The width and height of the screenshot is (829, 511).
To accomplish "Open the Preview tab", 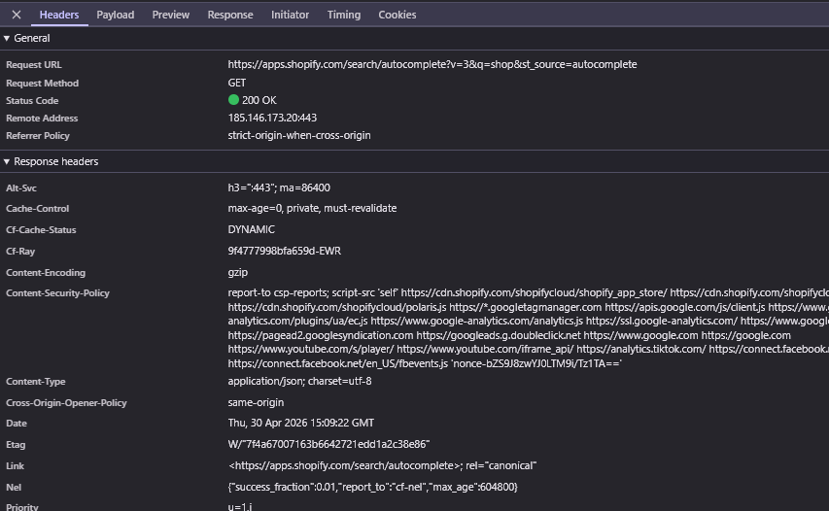I will (x=171, y=15).
